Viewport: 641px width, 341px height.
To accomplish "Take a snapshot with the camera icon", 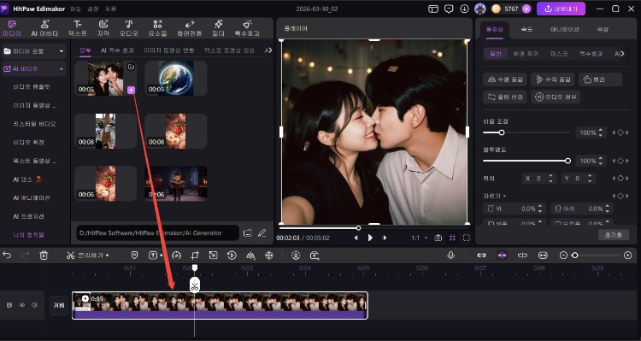I will pyautogui.click(x=438, y=238).
